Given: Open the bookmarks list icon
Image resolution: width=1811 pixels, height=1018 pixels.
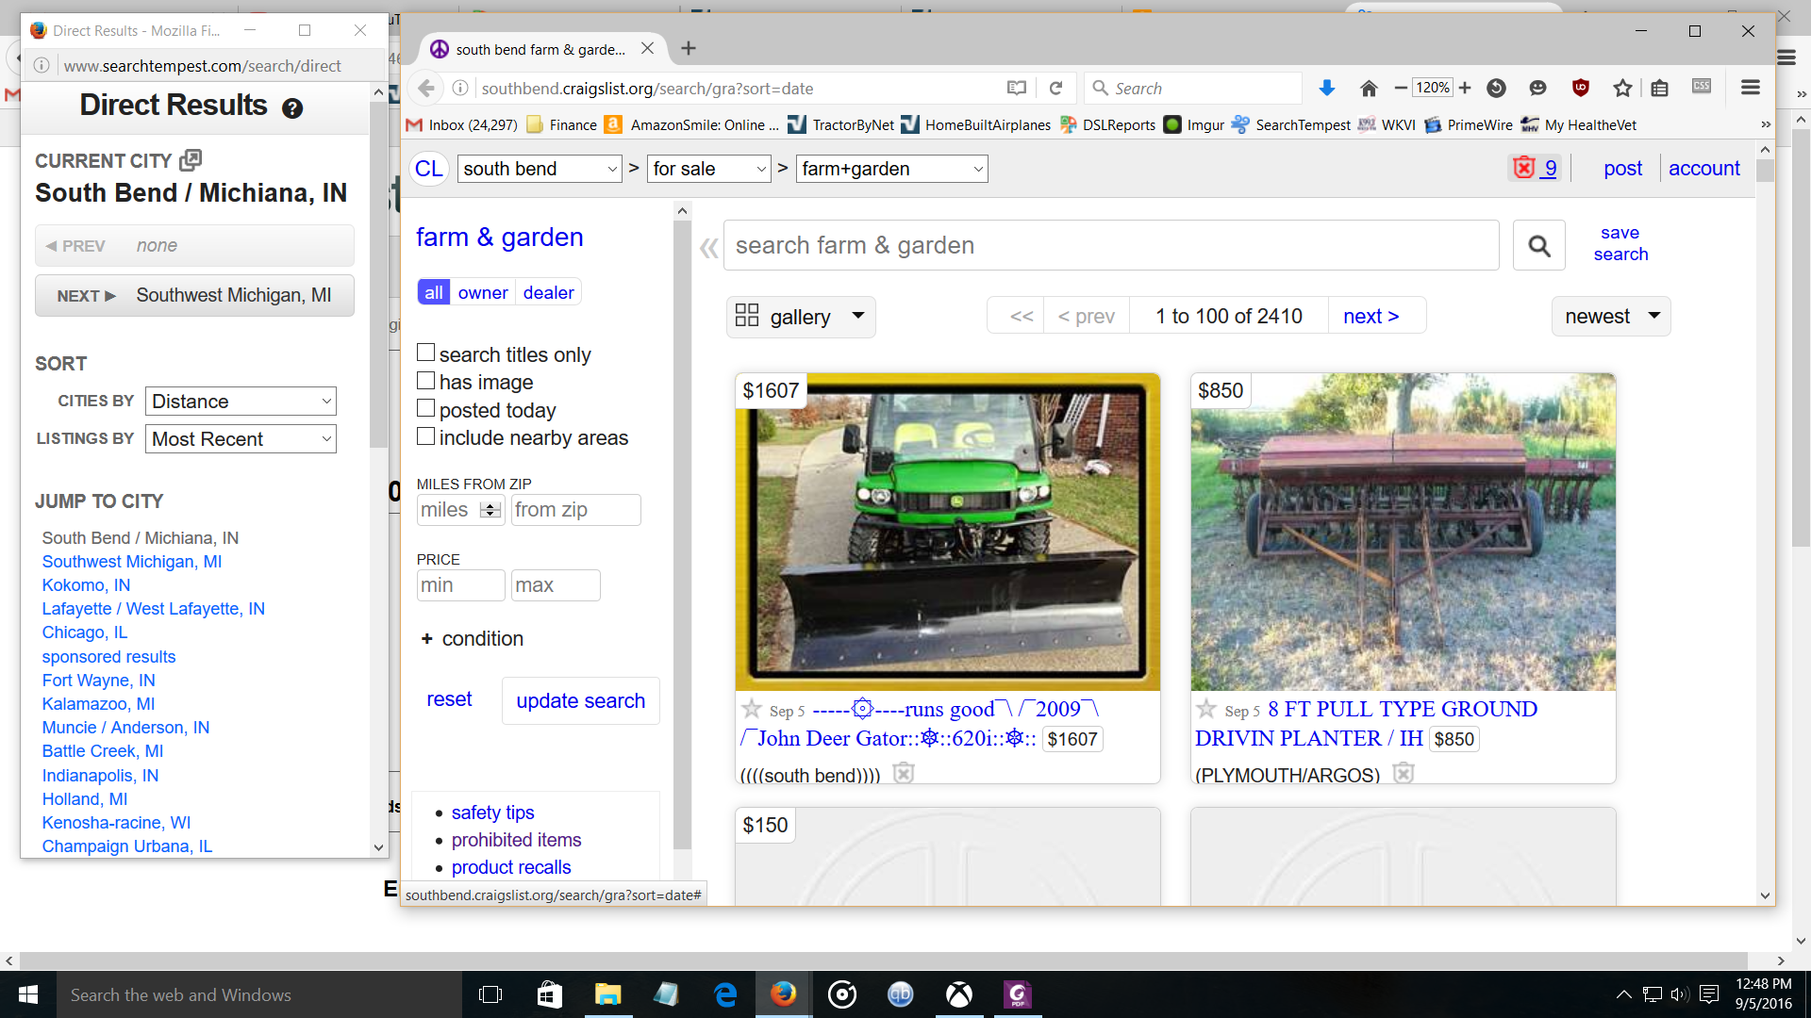Looking at the screenshot, I should point(1660,88).
